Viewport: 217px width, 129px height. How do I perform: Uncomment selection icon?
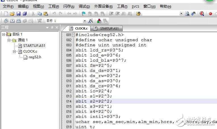click(x=130, y=14)
